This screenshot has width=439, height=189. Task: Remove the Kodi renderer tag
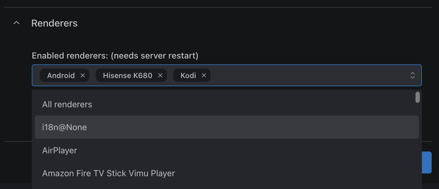pyautogui.click(x=204, y=75)
